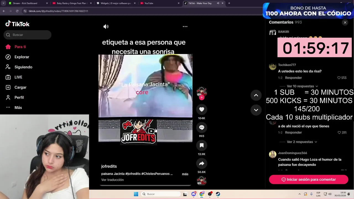Open site information icon in address bar
This screenshot has width=354, height=199.
click(x=25, y=11)
